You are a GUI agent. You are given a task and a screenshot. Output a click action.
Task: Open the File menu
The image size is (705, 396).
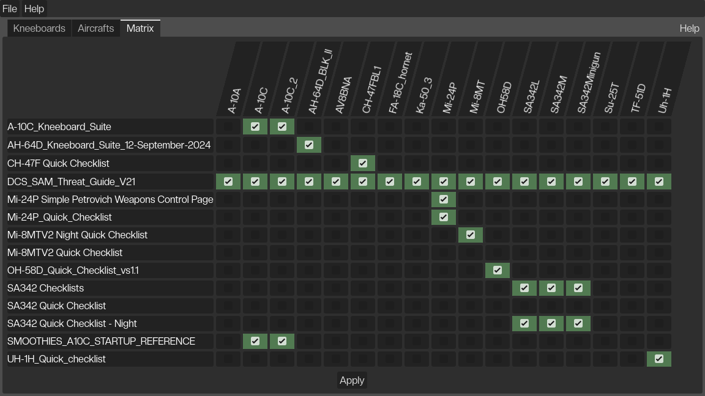pyautogui.click(x=10, y=9)
